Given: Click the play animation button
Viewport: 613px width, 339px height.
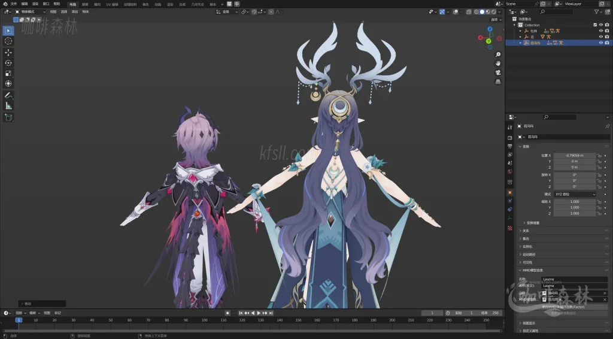Looking at the screenshot, I should pyautogui.click(x=259, y=313).
